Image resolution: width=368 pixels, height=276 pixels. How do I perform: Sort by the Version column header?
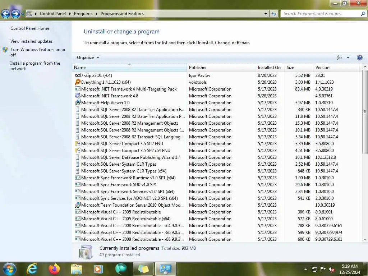336,67
